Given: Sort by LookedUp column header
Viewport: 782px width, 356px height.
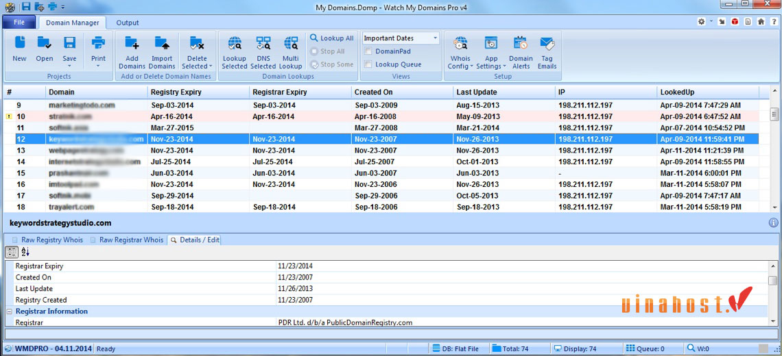Looking at the screenshot, I should tap(708, 92).
